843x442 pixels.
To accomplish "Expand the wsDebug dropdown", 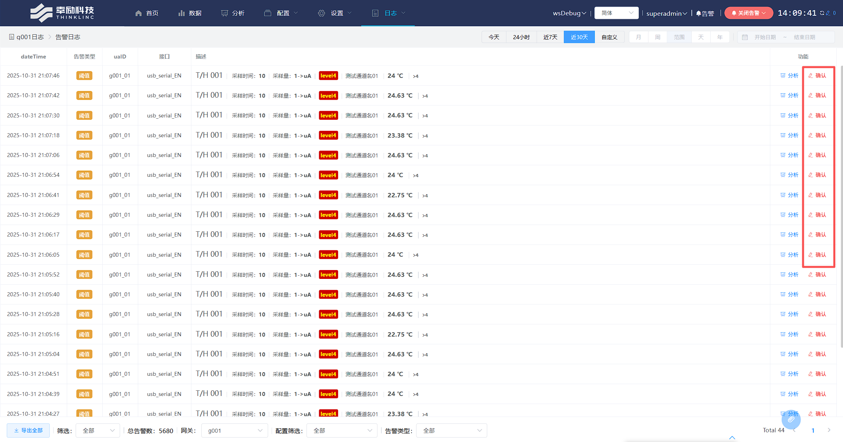I will pos(569,13).
